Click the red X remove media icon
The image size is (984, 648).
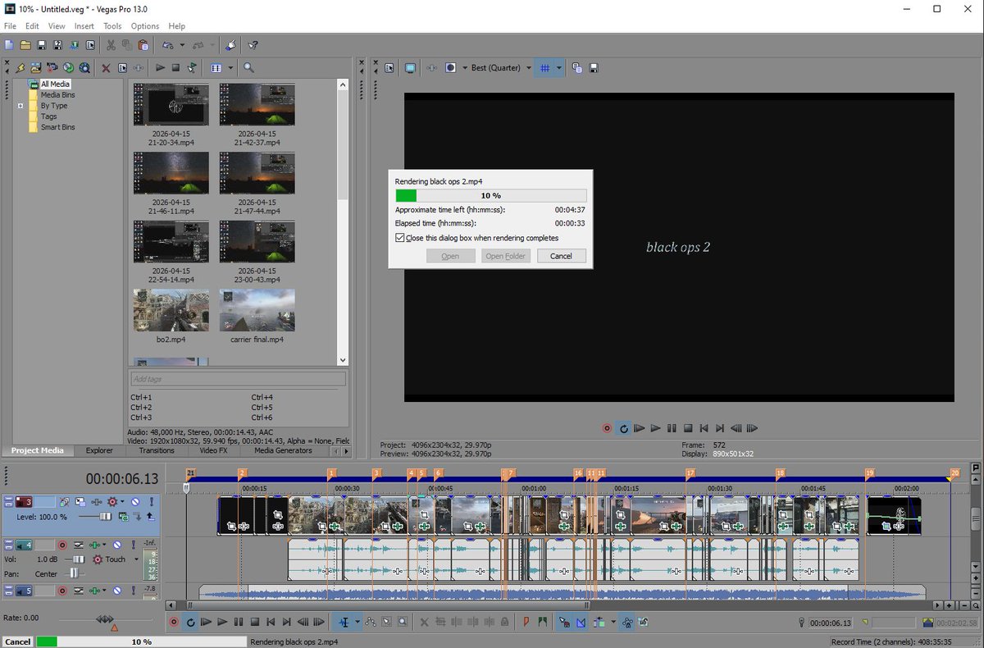click(106, 67)
